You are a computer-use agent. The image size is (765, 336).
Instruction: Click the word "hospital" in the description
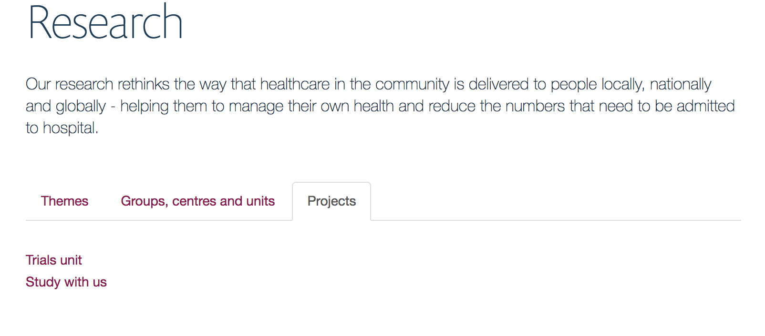coord(70,128)
